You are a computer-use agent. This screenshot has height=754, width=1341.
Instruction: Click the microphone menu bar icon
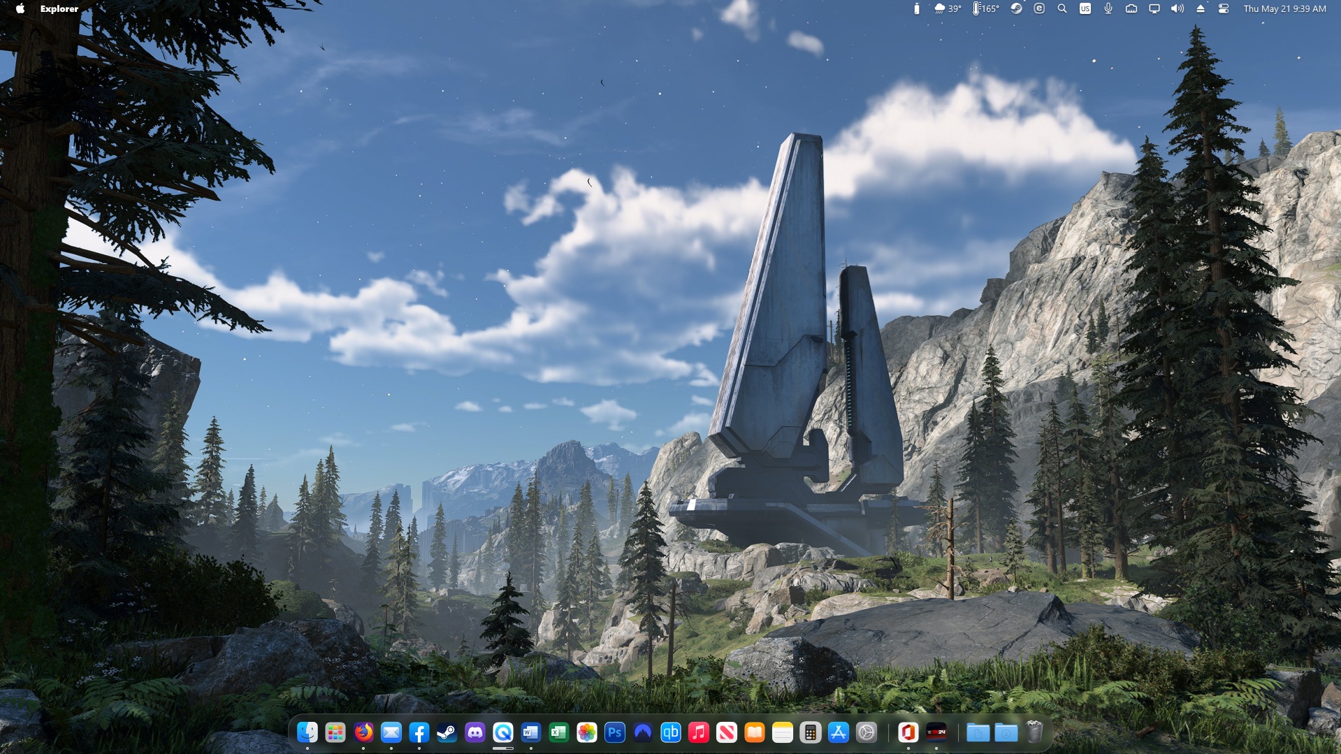[x=1108, y=8]
